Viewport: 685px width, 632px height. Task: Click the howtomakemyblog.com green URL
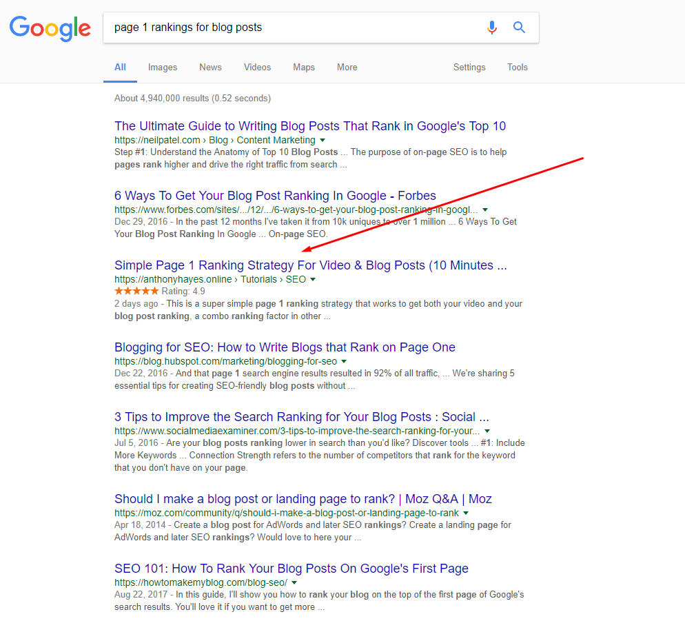[201, 582]
